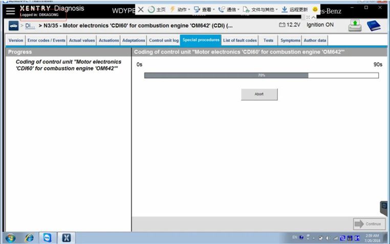Open the Tests tab

[268, 40]
